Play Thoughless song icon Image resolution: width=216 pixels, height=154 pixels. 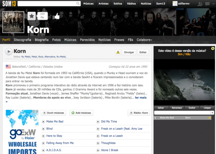[x=98, y=143]
